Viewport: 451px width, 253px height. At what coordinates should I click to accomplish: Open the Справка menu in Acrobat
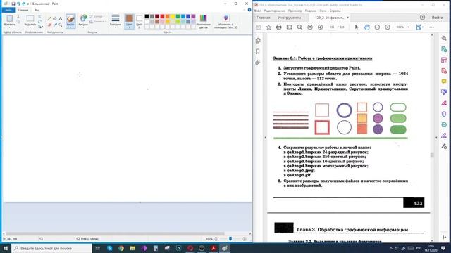coord(335,11)
